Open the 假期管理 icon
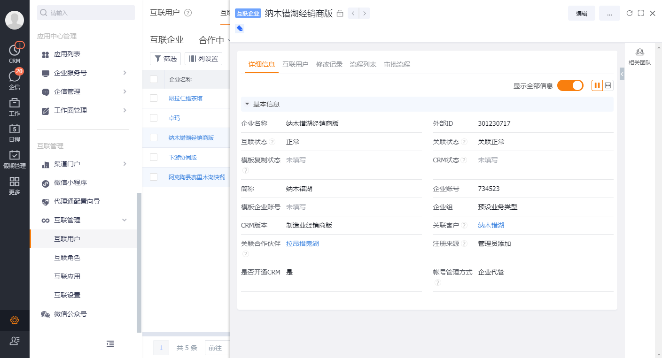Image resolution: width=662 pixels, height=358 pixels. [15, 159]
